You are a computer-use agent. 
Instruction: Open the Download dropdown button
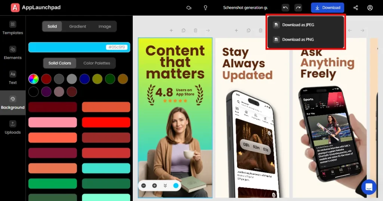[327, 8]
